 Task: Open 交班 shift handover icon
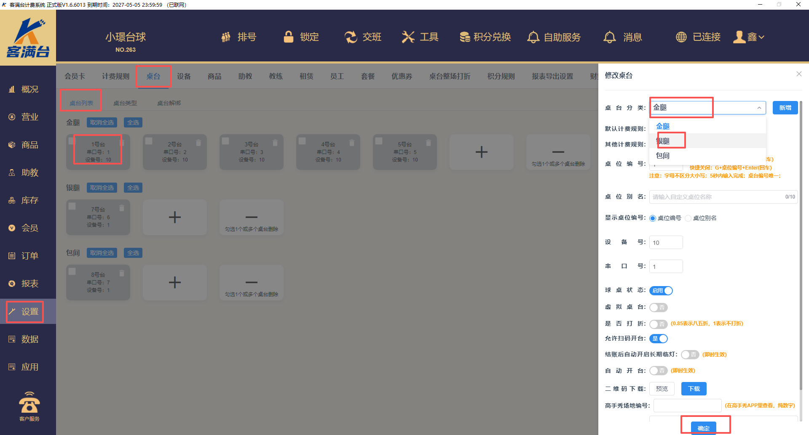pyautogui.click(x=351, y=37)
